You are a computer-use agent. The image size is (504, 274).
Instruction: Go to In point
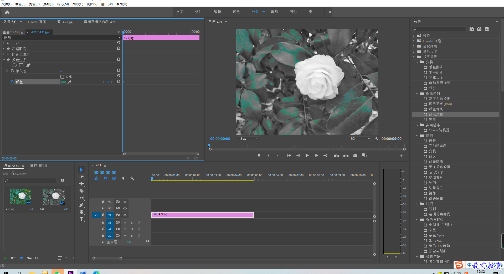coord(289,156)
